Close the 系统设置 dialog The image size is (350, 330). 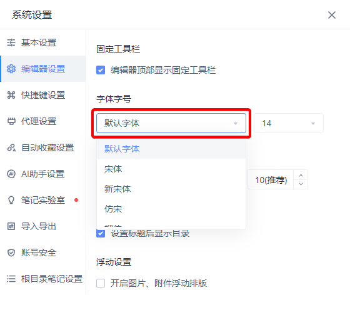coord(332,15)
